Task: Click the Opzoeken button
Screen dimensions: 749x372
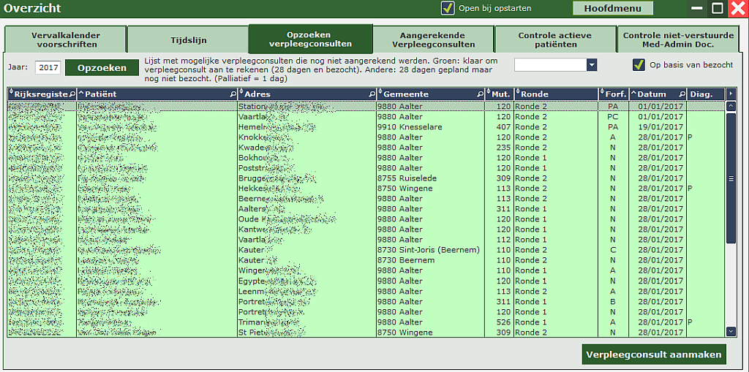Action: pos(102,67)
